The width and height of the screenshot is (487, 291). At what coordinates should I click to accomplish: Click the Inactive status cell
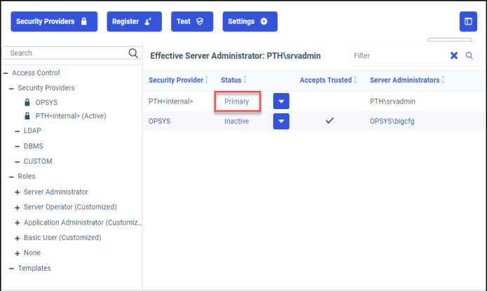pos(237,121)
